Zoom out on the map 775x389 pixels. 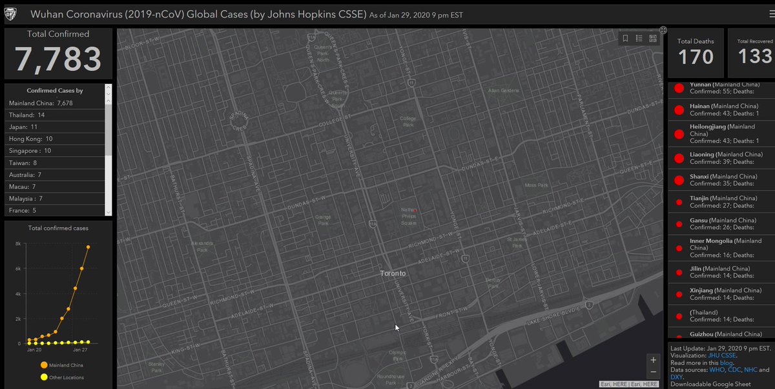tap(653, 372)
